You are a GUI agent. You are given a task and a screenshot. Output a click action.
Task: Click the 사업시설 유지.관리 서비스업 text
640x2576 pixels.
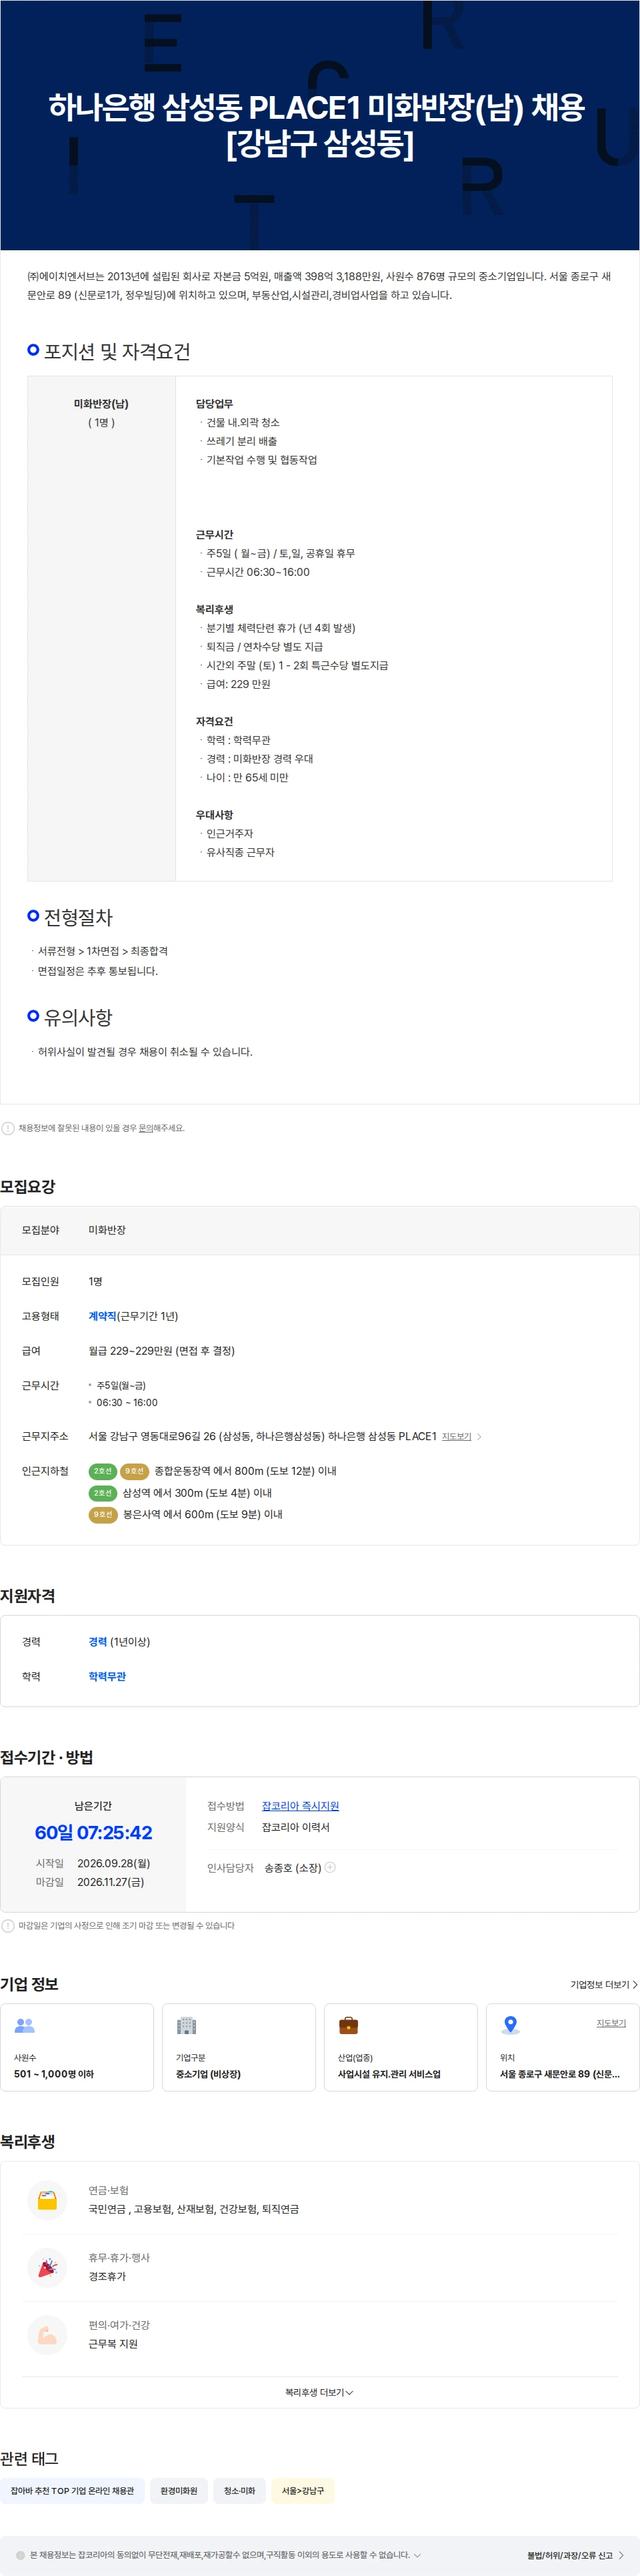click(x=389, y=2073)
